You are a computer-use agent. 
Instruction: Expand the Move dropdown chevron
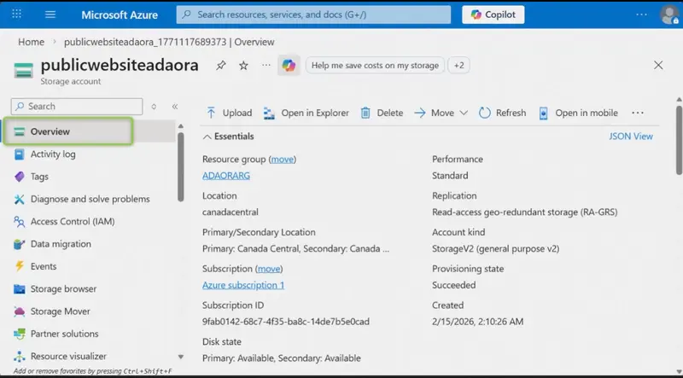click(x=464, y=113)
